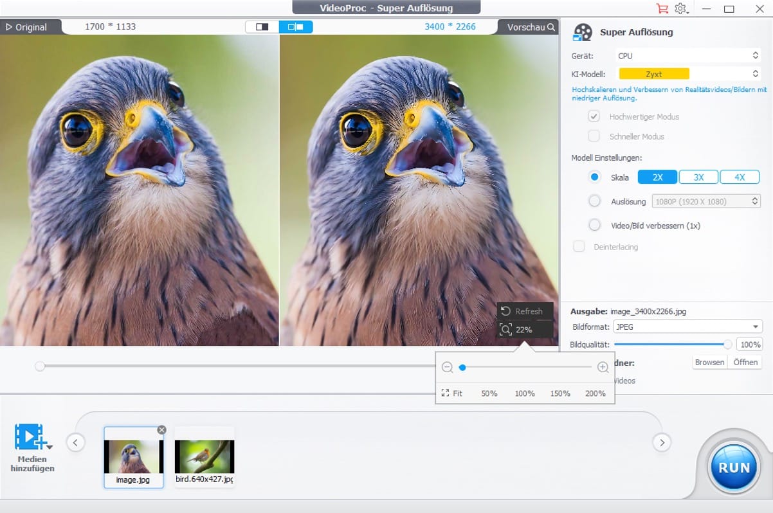Open the Gerät CPU dropdown

(688, 56)
